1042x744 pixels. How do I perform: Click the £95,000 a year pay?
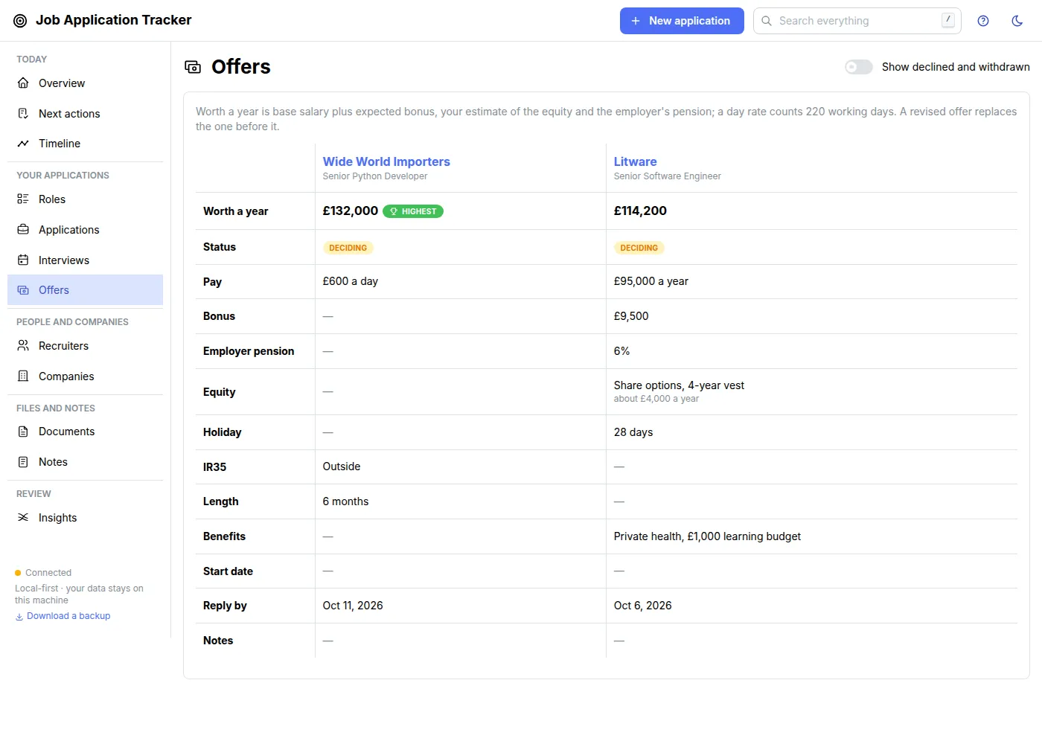tap(651, 281)
